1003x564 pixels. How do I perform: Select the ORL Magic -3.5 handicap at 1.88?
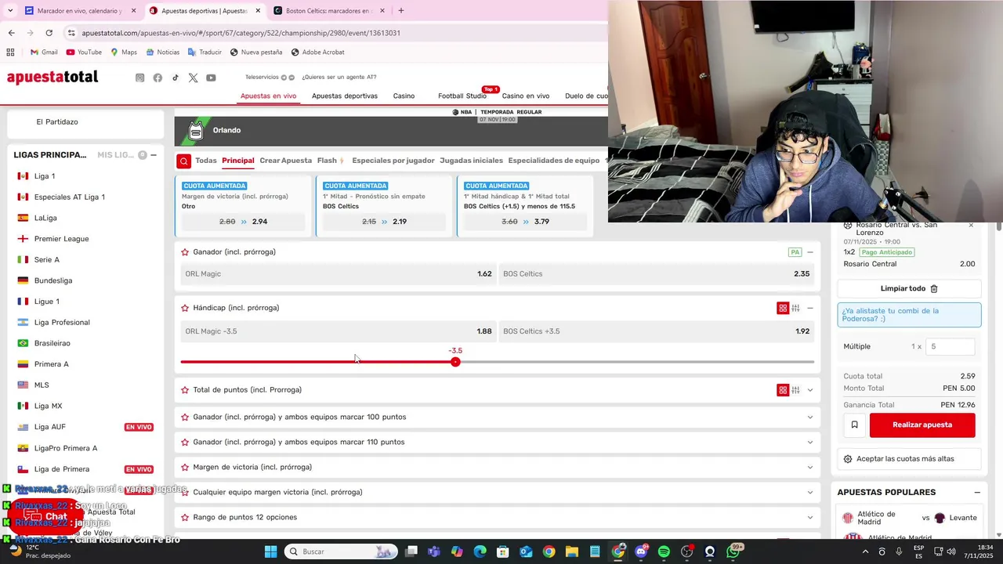tap(338, 331)
